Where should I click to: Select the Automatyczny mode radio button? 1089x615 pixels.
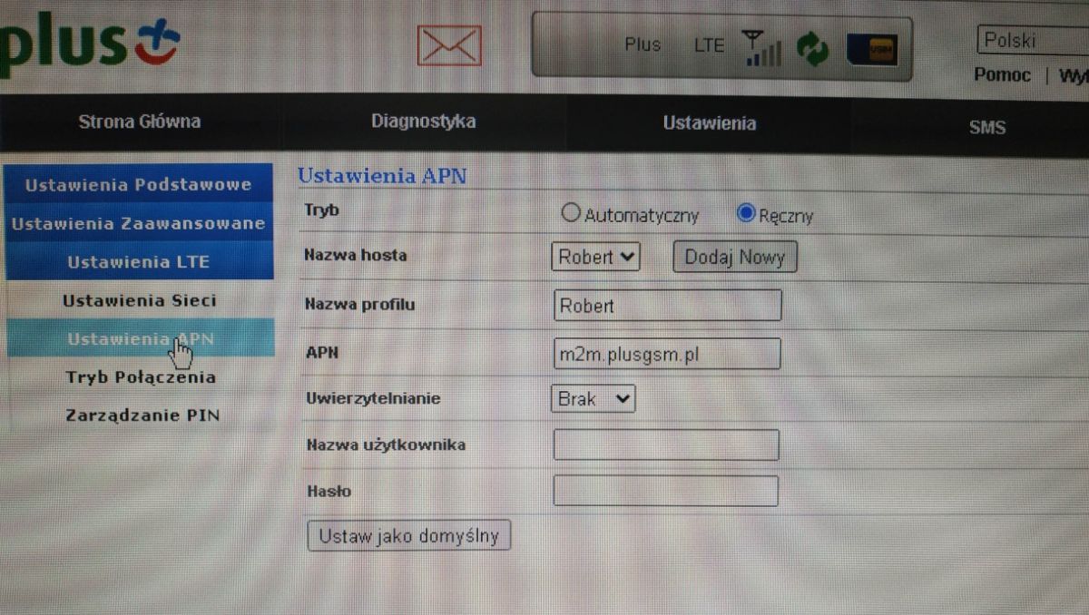[x=570, y=213]
